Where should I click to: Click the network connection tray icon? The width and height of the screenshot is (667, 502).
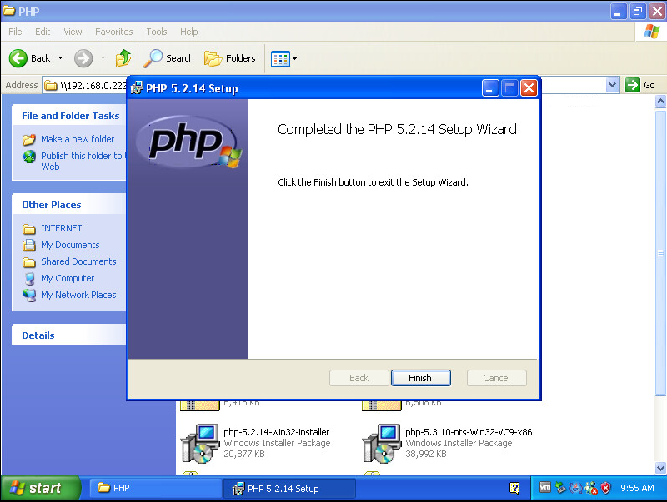tap(575, 488)
